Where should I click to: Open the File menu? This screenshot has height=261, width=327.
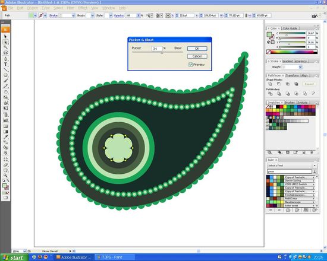[x=11, y=8]
